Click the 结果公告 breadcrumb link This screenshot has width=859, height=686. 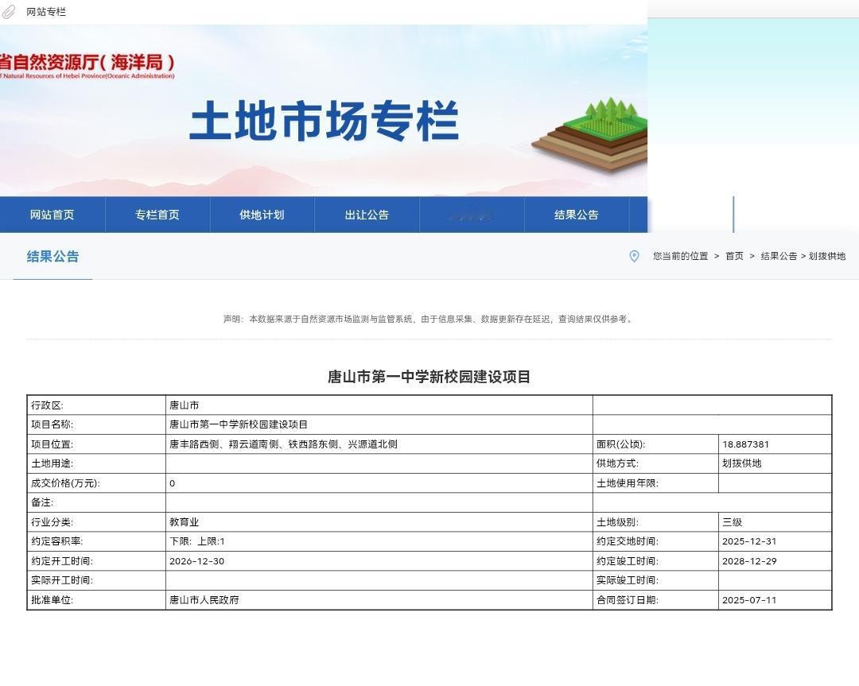pyautogui.click(x=779, y=256)
